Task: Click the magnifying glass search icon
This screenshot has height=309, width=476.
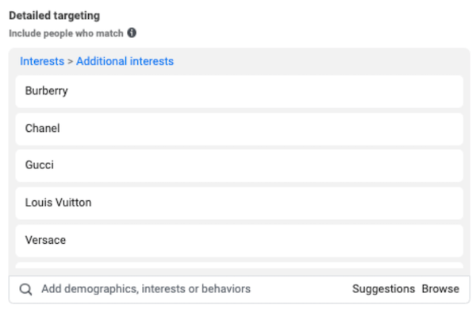Action: coord(26,289)
